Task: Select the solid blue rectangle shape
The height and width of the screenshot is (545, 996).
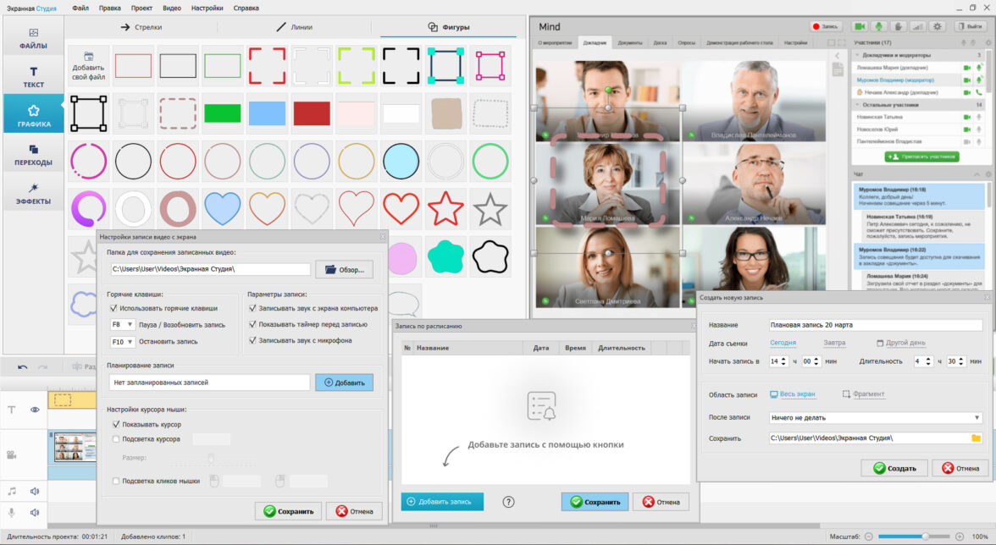Action: click(267, 113)
